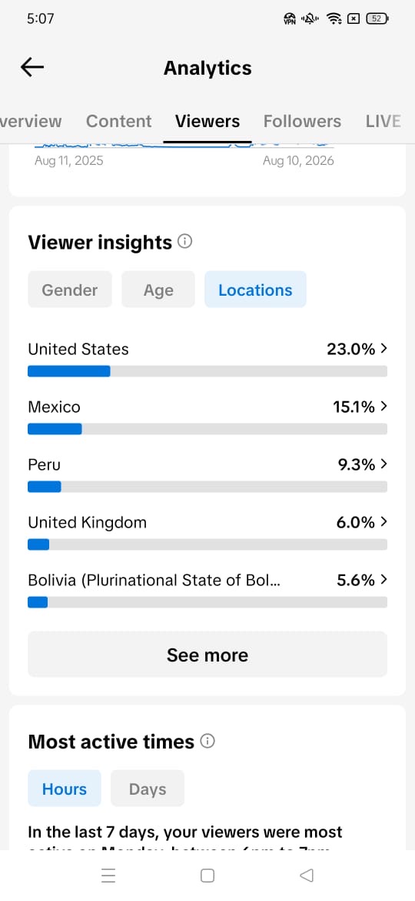Open Viewer insights info icon
The width and height of the screenshot is (415, 901).
coord(184,242)
